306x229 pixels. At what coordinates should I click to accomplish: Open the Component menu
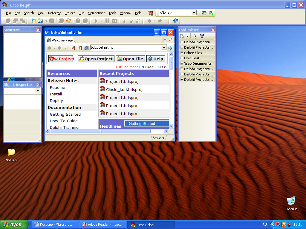pyautogui.click(x=96, y=13)
